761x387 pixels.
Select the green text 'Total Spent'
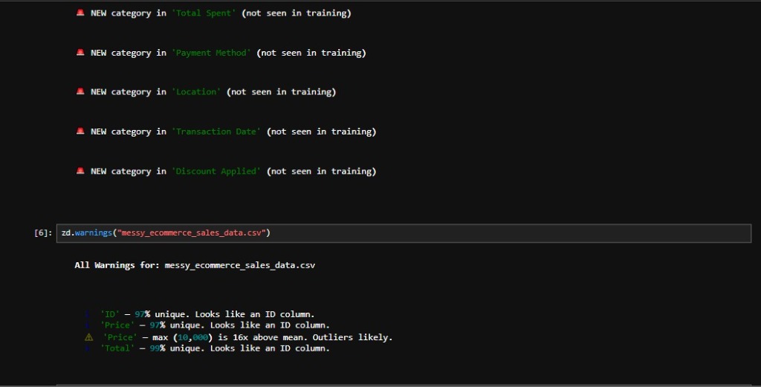tap(204, 13)
